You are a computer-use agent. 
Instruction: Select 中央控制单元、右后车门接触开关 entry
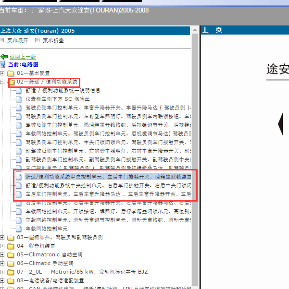(x=108, y=185)
